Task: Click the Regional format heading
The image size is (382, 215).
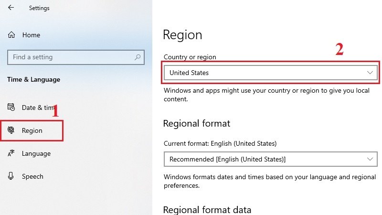Action: click(197, 124)
